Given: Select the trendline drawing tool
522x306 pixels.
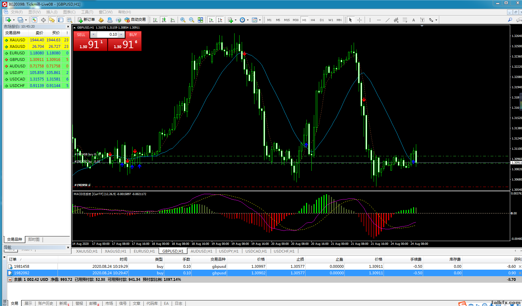Looking at the screenshot, I should [387, 20].
